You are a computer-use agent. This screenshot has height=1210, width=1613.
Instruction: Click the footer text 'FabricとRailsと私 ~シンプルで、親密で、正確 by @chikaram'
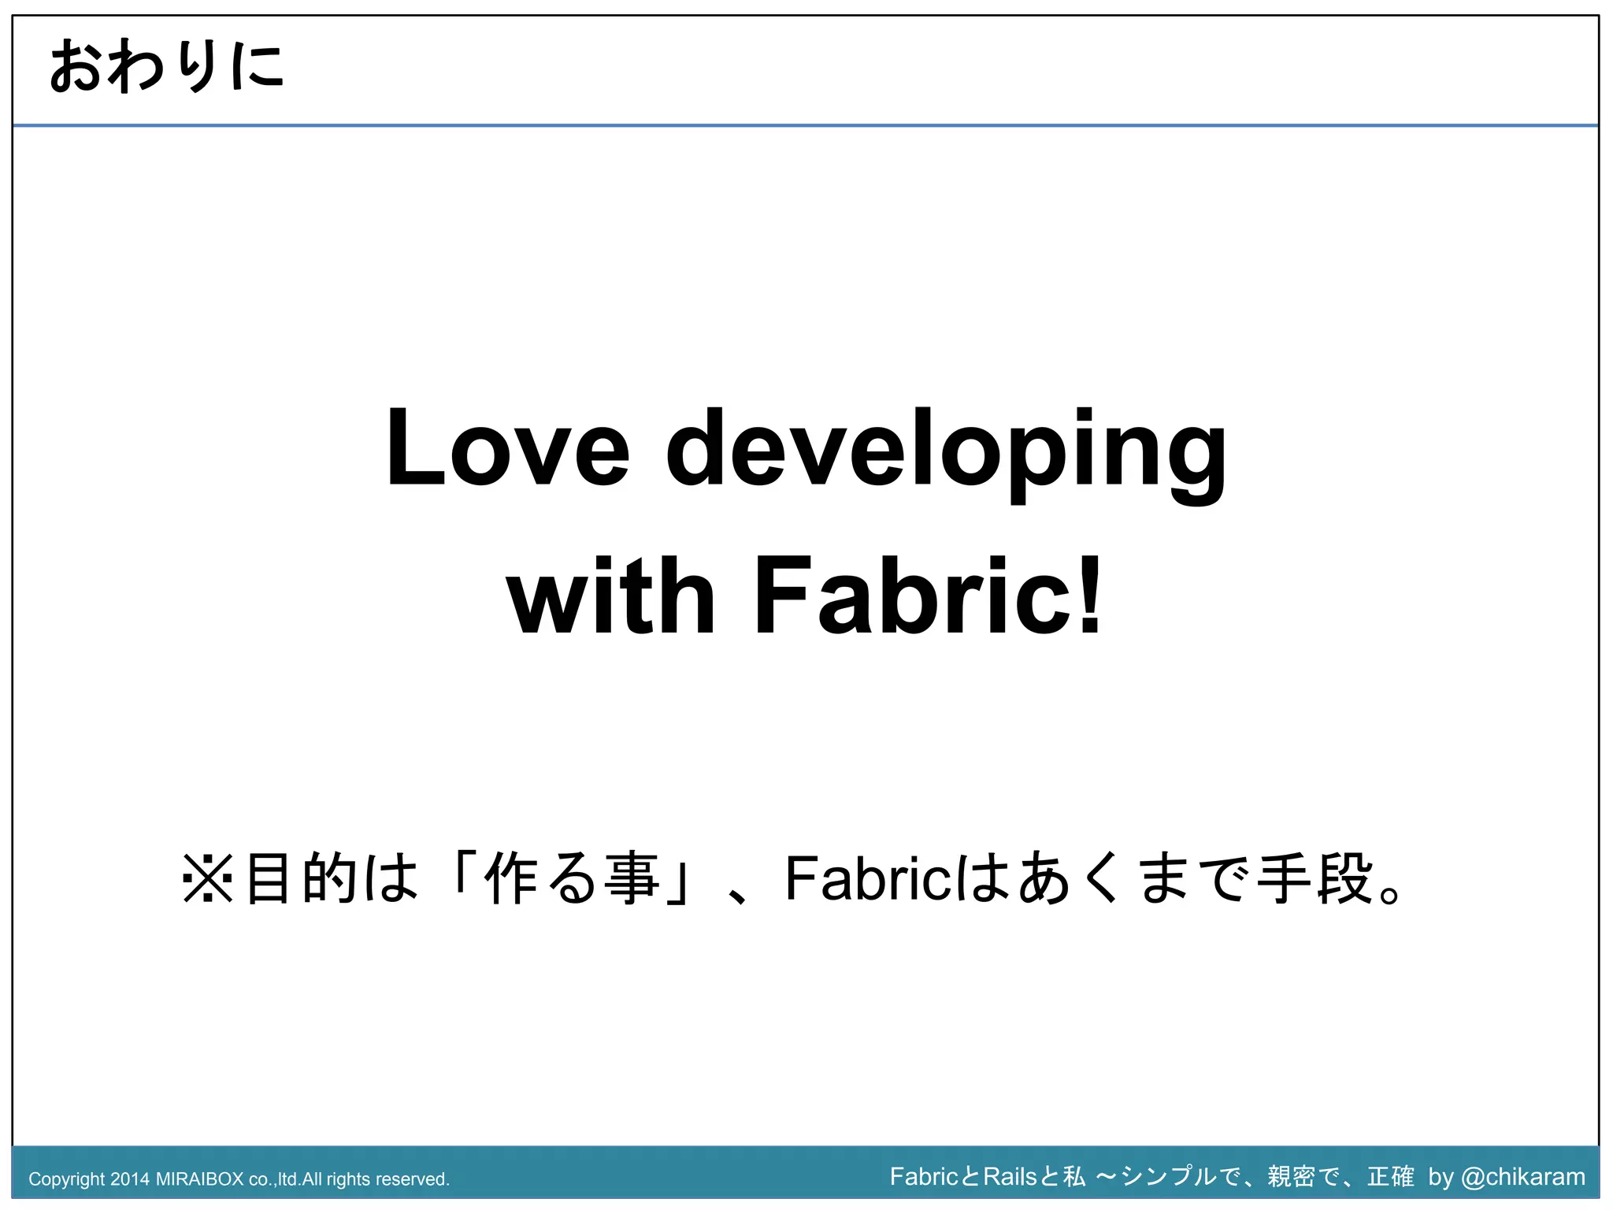click(1237, 1177)
